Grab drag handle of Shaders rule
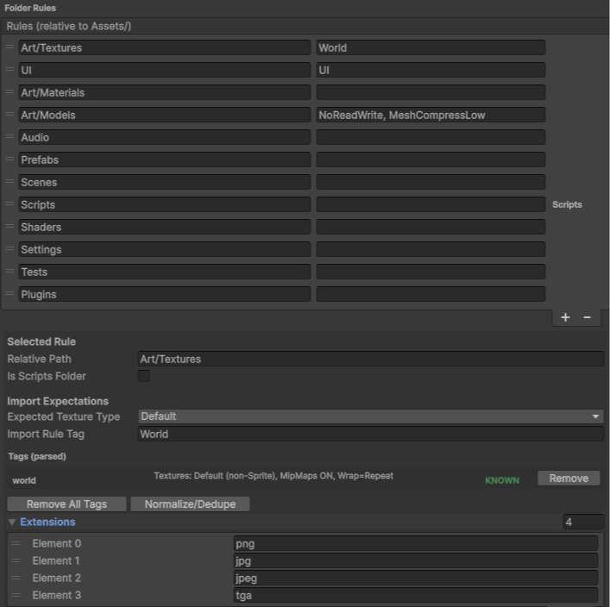This screenshot has height=607, width=610. coord(9,226)
